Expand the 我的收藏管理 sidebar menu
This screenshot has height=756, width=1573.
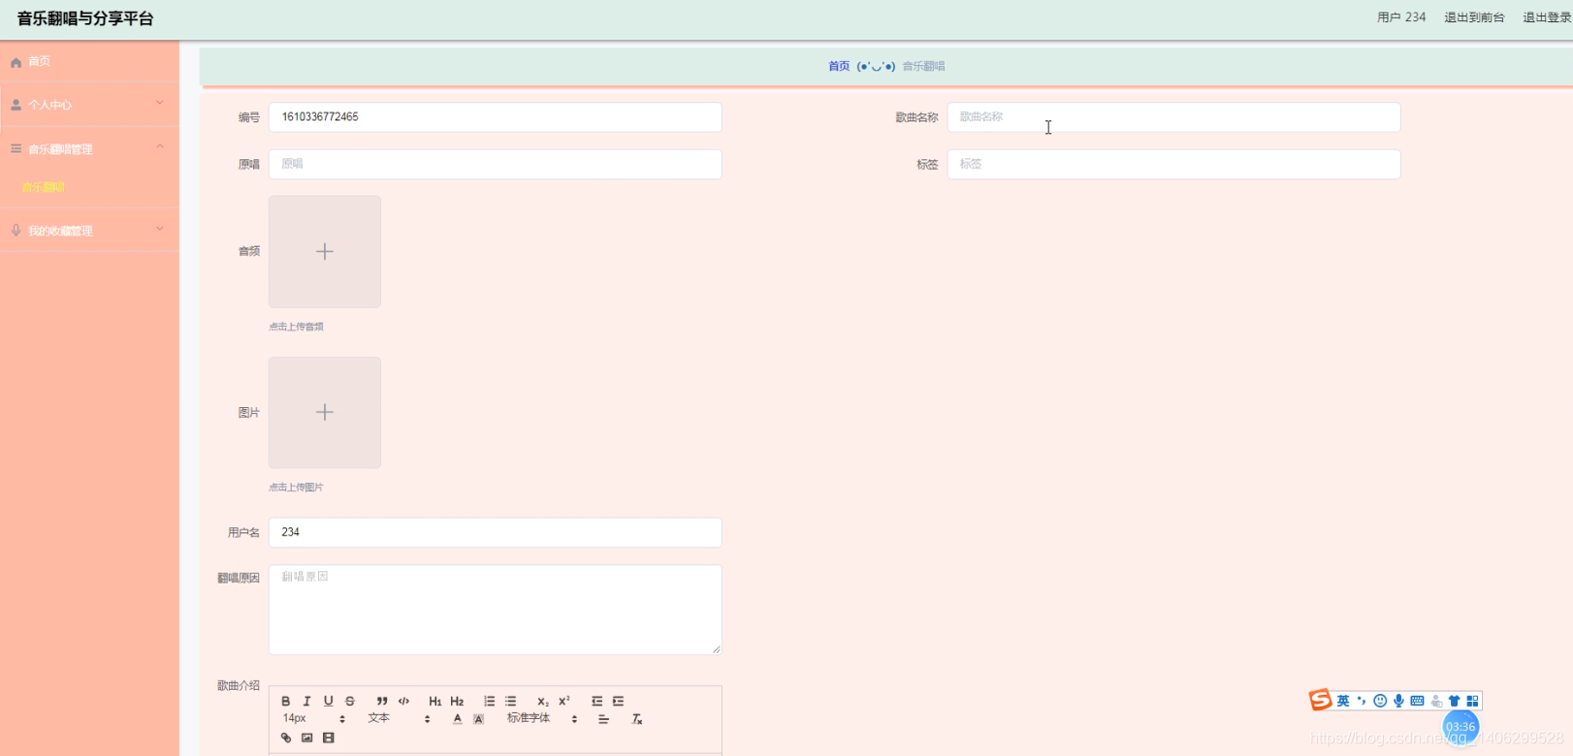click(89, 231)
